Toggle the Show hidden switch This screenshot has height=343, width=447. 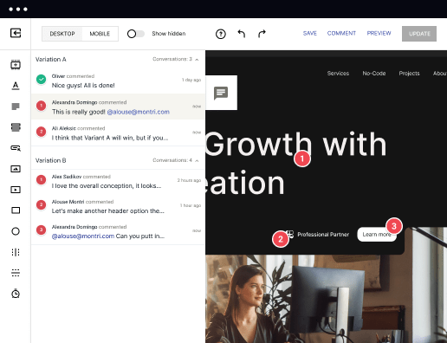click(136, 34)
